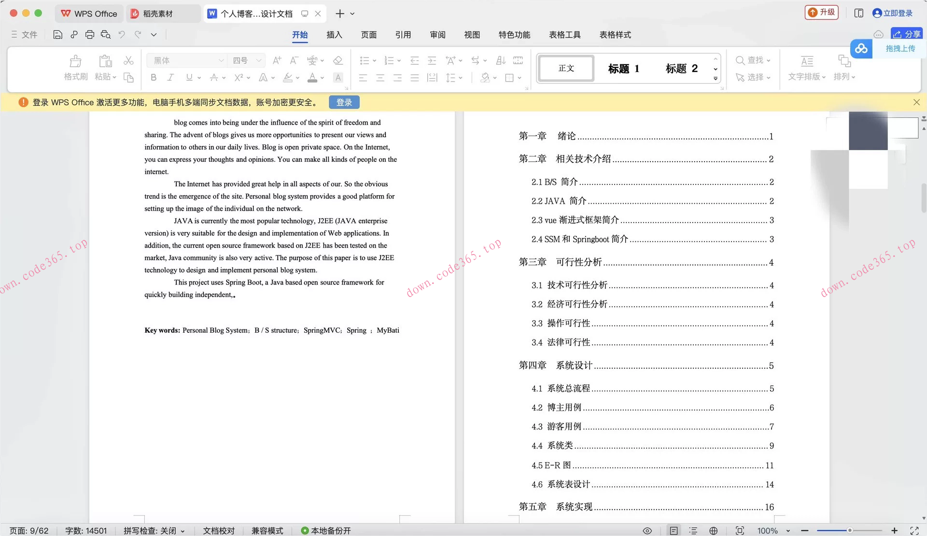Viewport: 927px width, 536px height.
Task: Open the font size dropdown 四号
Action: pyautogui.click(x=259, y=60)
